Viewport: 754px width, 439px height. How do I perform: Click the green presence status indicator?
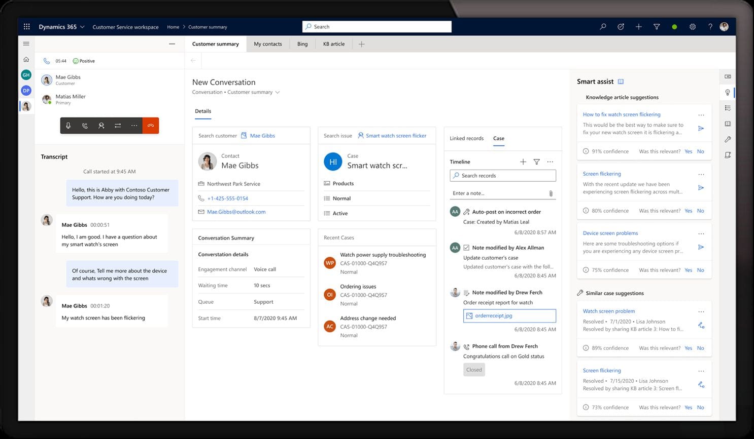point(674,27)
